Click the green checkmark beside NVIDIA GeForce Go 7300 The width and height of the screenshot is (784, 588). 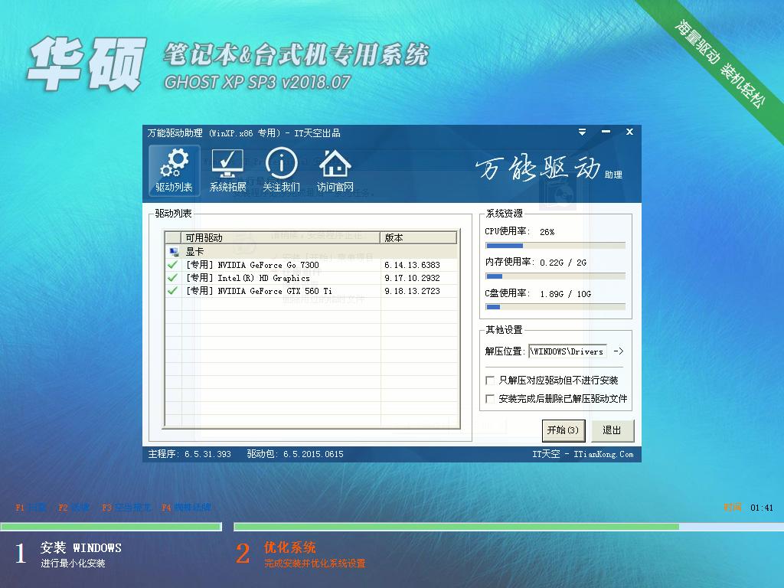point(171,264)
